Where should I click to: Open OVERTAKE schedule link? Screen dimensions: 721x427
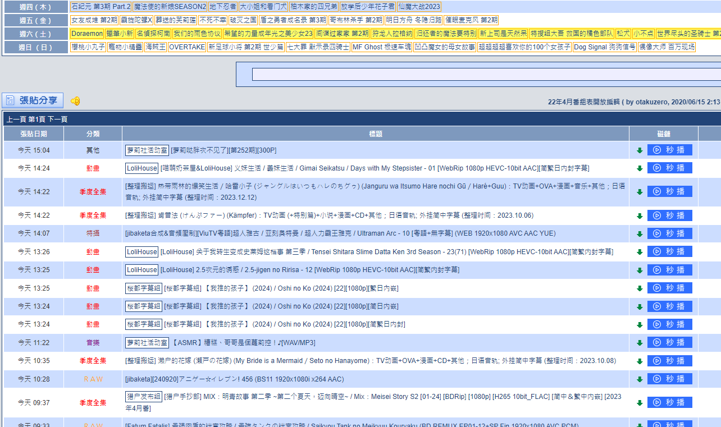187,47
